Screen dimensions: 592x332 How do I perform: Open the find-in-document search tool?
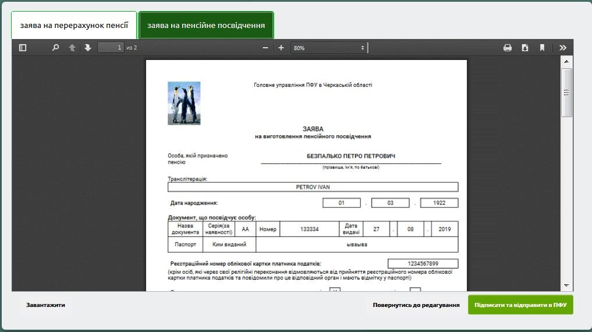pos(56,48)
